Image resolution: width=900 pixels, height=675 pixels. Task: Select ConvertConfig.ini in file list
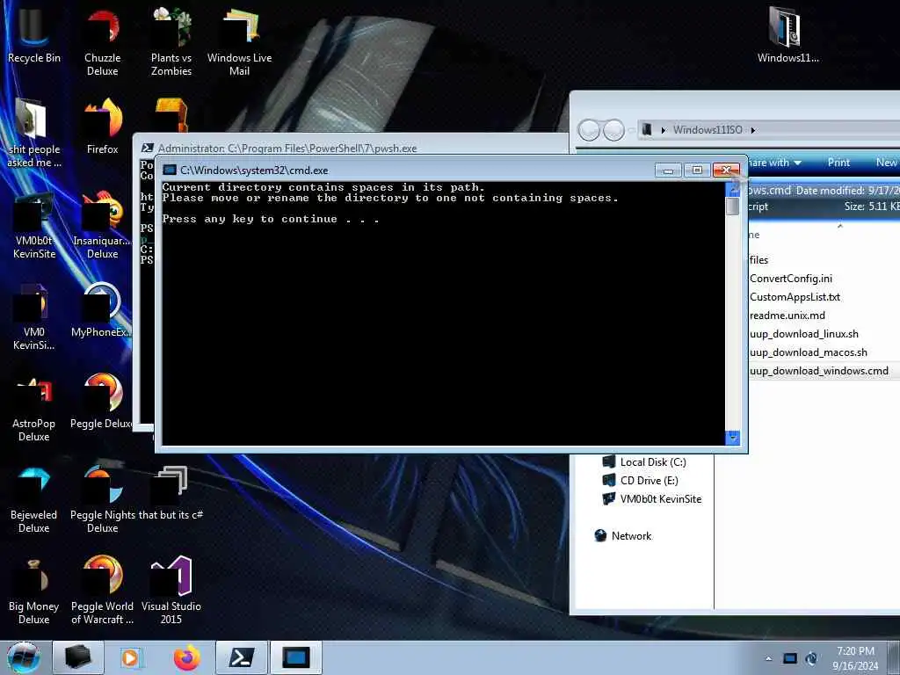point(791,279)
